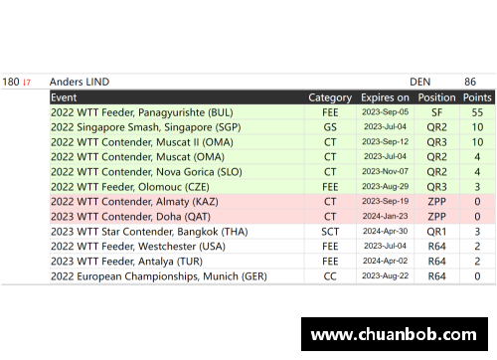Click the Position column header

[436, 97]
